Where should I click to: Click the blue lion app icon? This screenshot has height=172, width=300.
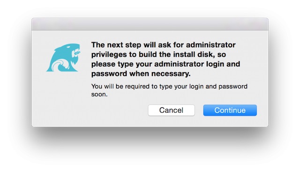63,58
